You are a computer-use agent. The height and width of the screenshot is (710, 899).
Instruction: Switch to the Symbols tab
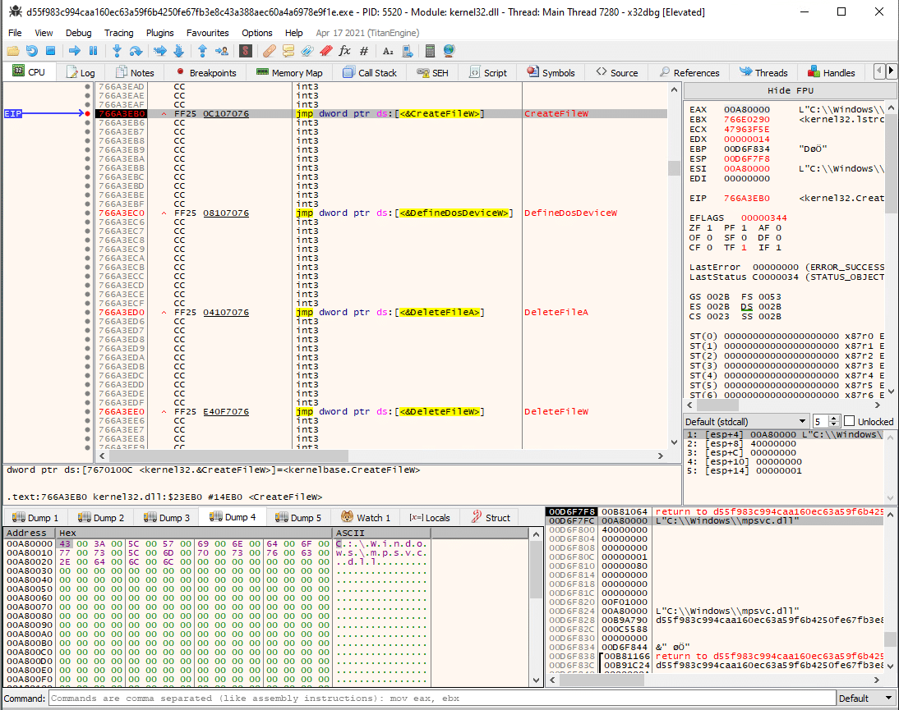point(551,73)
